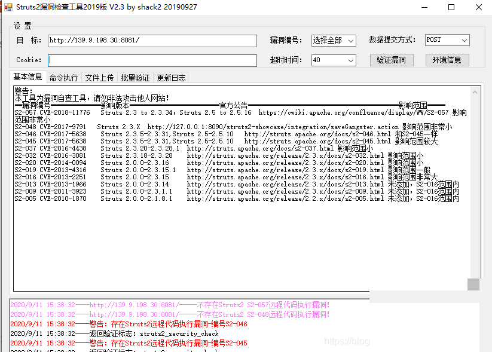Close the Struts2 tool window
The height and width of the screenshot is (352, 492).
(478, 7)
